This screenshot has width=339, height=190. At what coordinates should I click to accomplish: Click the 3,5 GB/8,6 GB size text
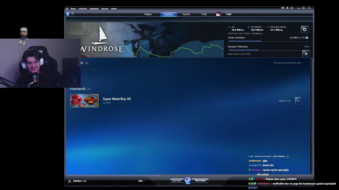point(297,38)
